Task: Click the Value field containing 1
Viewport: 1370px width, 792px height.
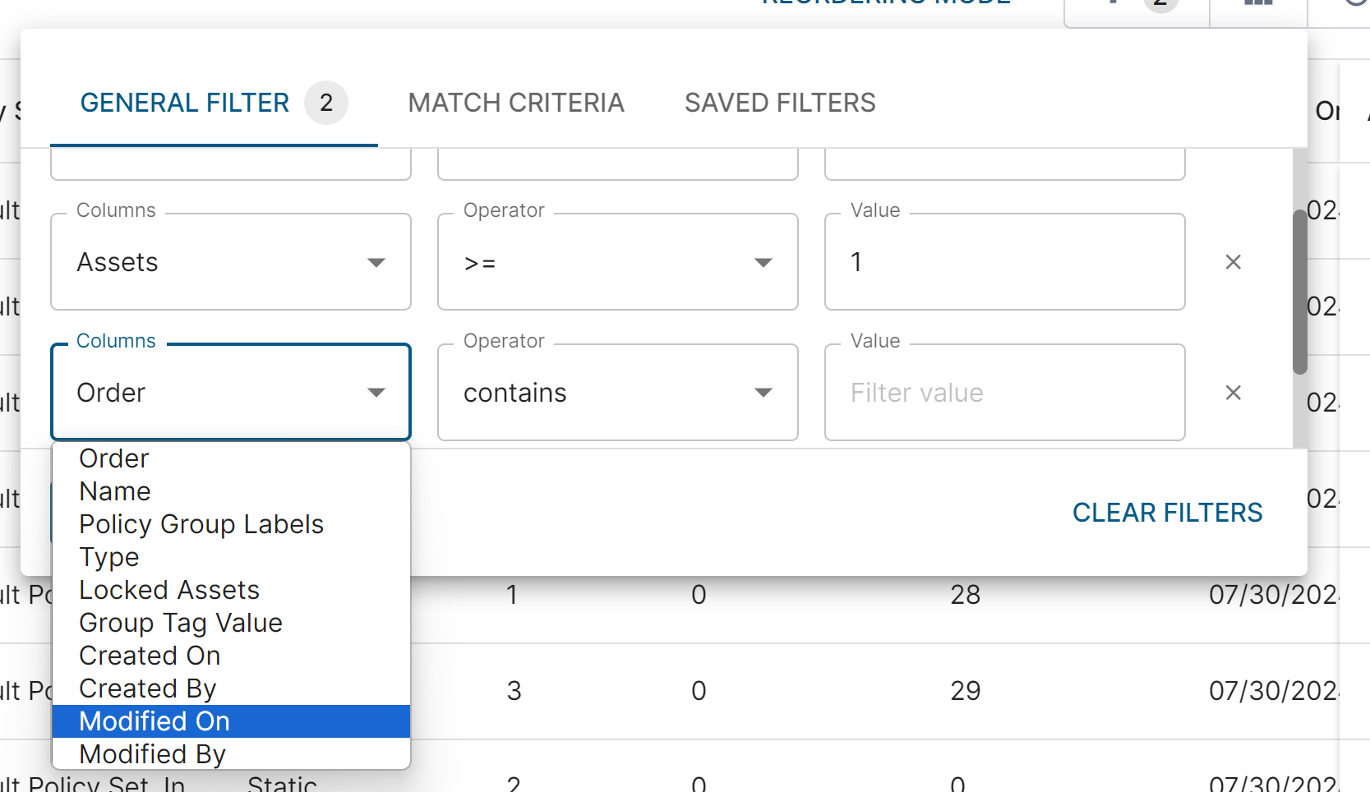Action: [x=1004, y=262]
